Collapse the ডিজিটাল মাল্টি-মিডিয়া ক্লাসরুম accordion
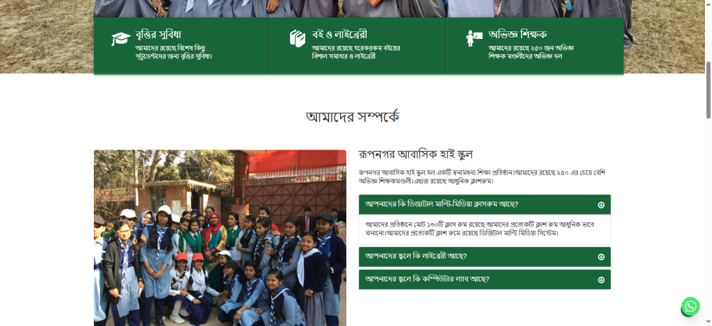Image resolution: width=712 pixels, height=326 pixels. tap(485, 204)
